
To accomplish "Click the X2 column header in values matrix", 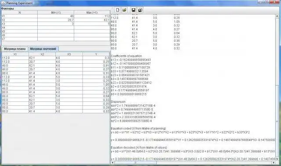I will click(42, 54).
